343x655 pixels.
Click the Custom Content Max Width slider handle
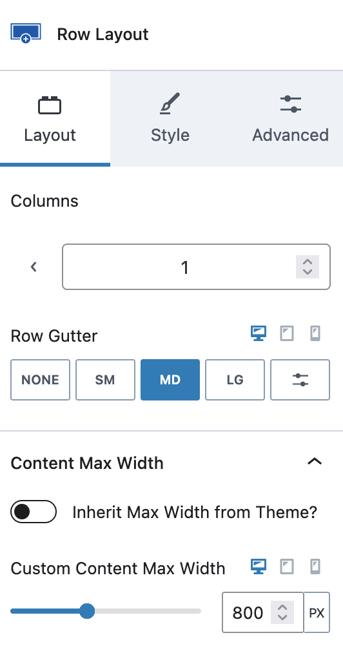87,611
